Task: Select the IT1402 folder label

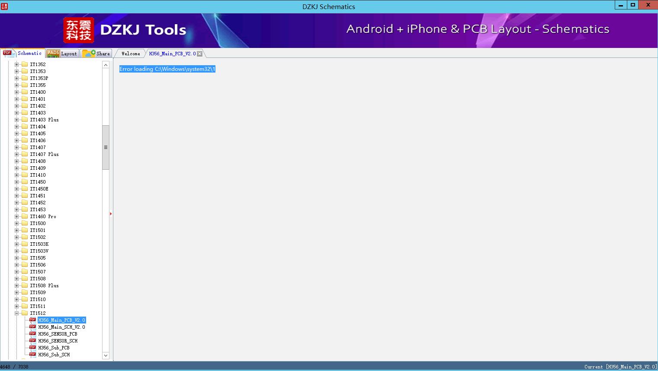Action: (x=38, y=106)
